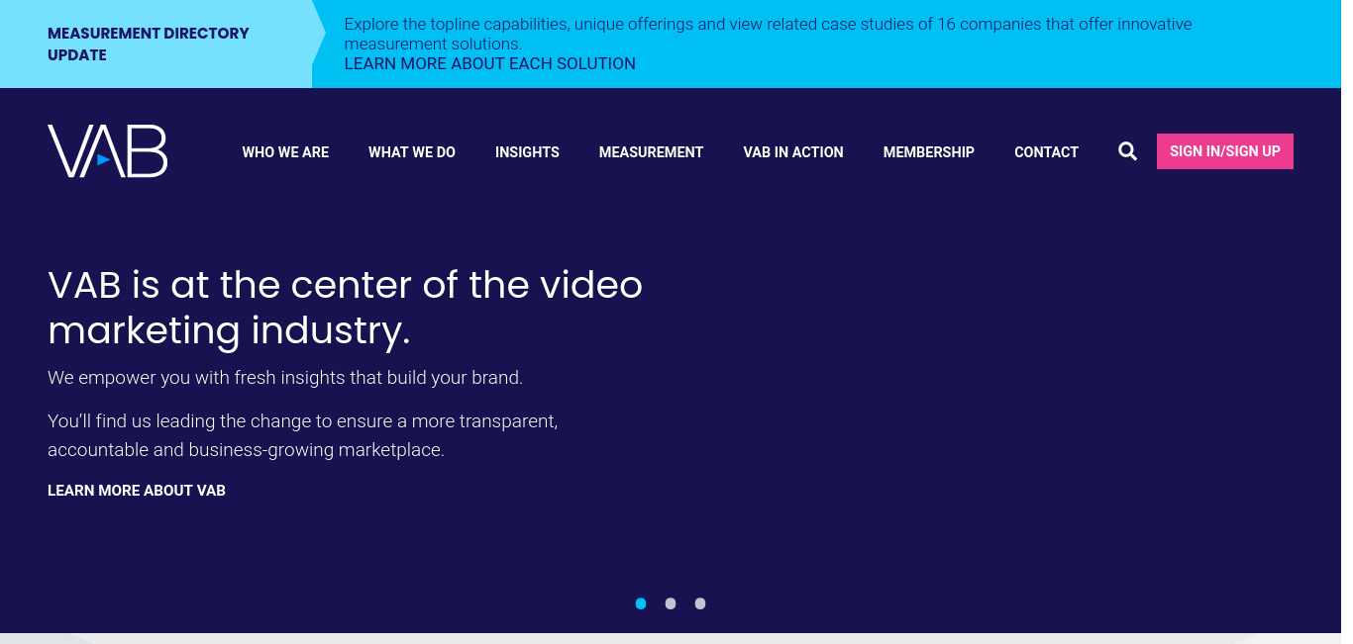Open the MEASUREMENT menu
The image size is (1353, 644).
pos(651,152)
